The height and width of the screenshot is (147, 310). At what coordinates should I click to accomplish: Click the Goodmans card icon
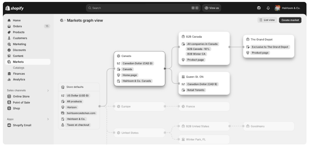click(x=248, y=126)
